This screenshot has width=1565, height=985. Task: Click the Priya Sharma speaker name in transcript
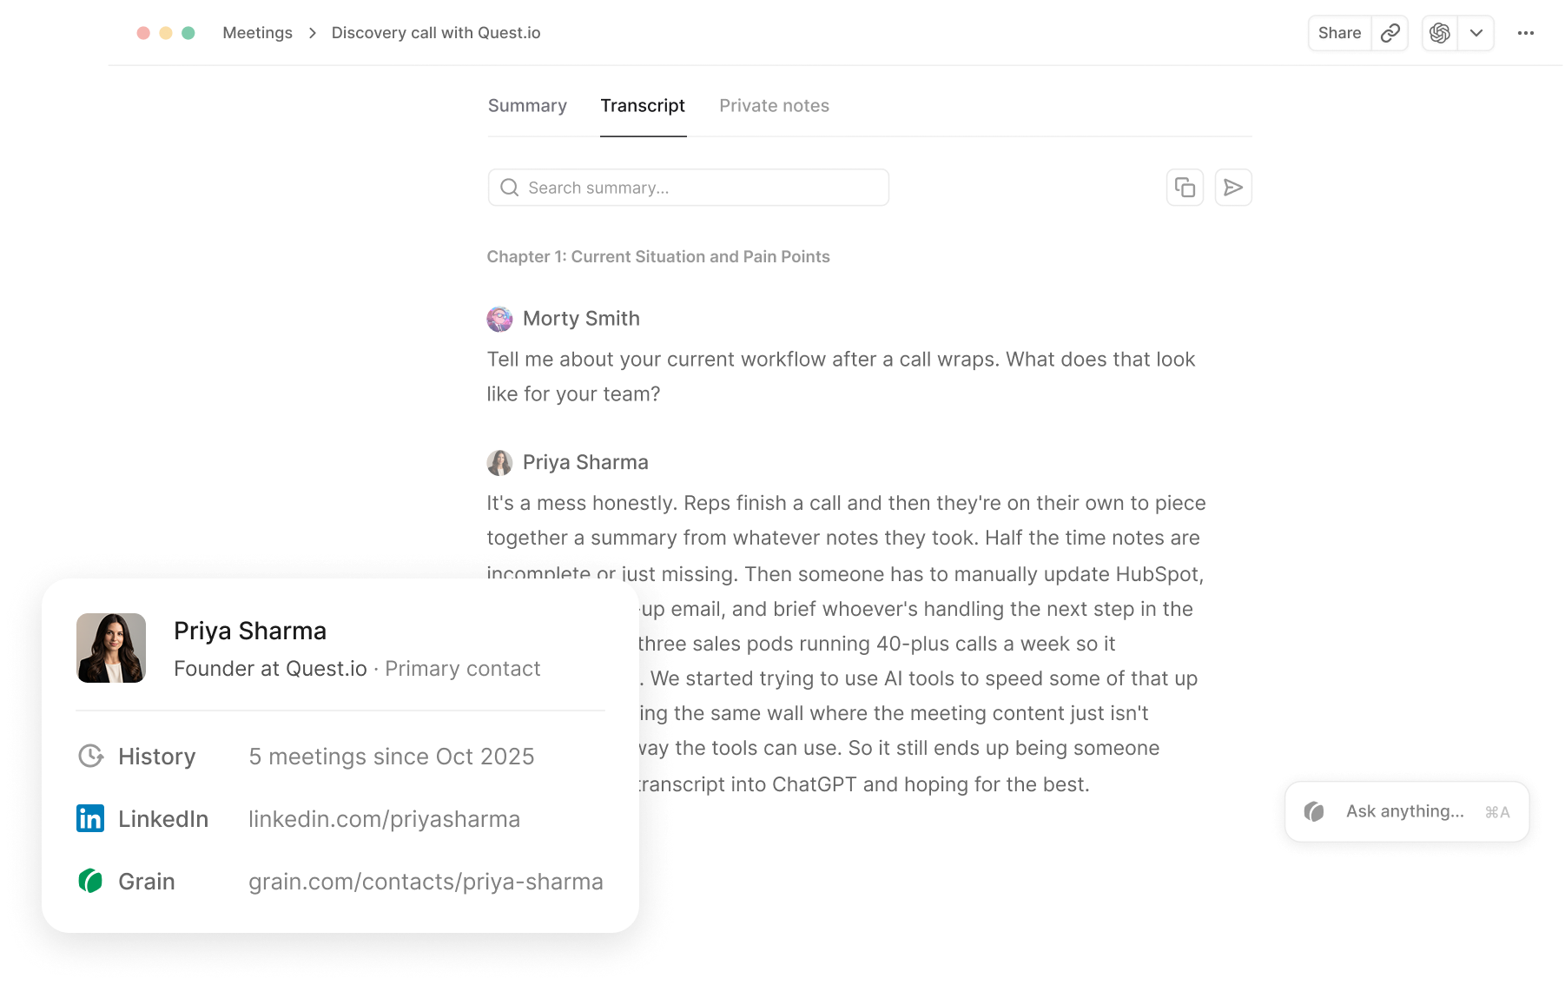(x=585, y=463)
